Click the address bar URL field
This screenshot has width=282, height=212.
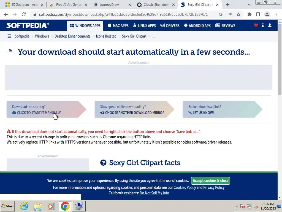point(123,14)
